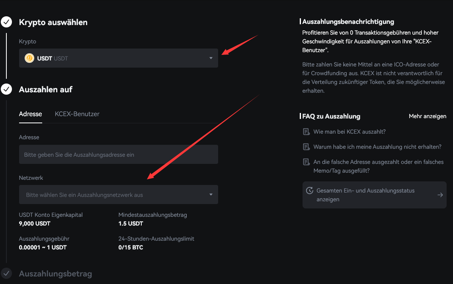
Task: Switch to the Adresse tab
Action: (x=30, y=114)
